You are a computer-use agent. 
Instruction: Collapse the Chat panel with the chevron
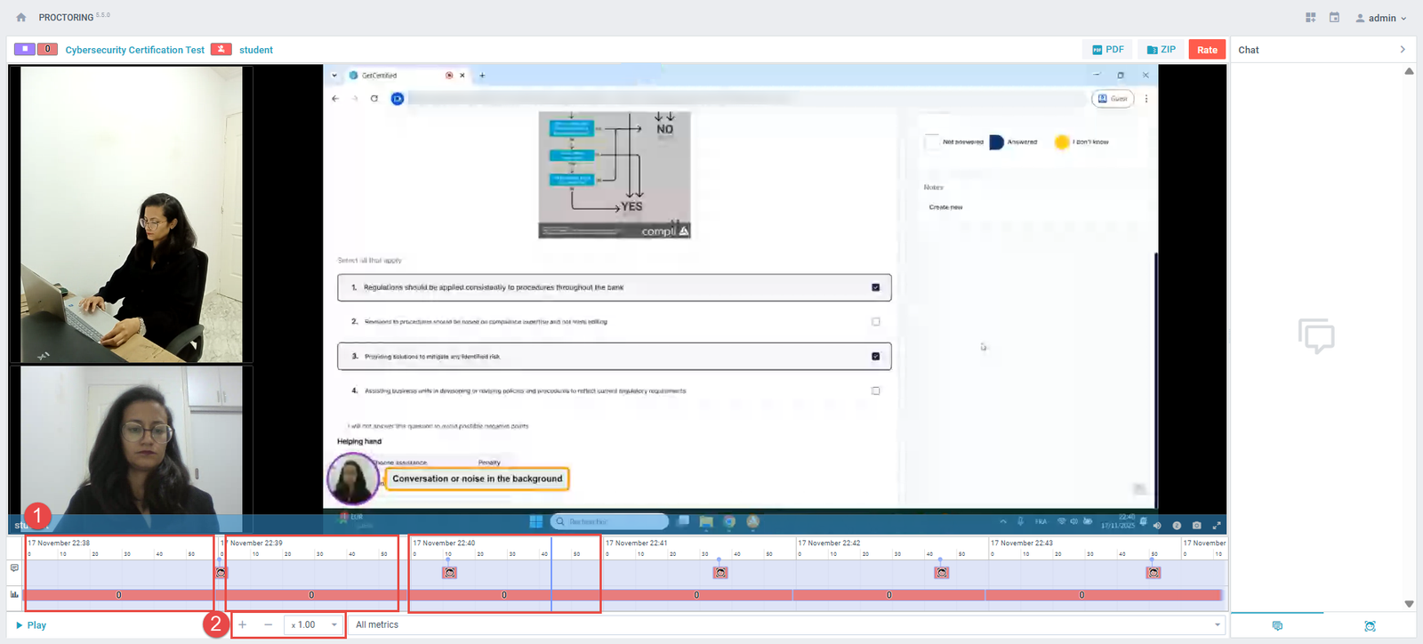tap(1403, 50)
